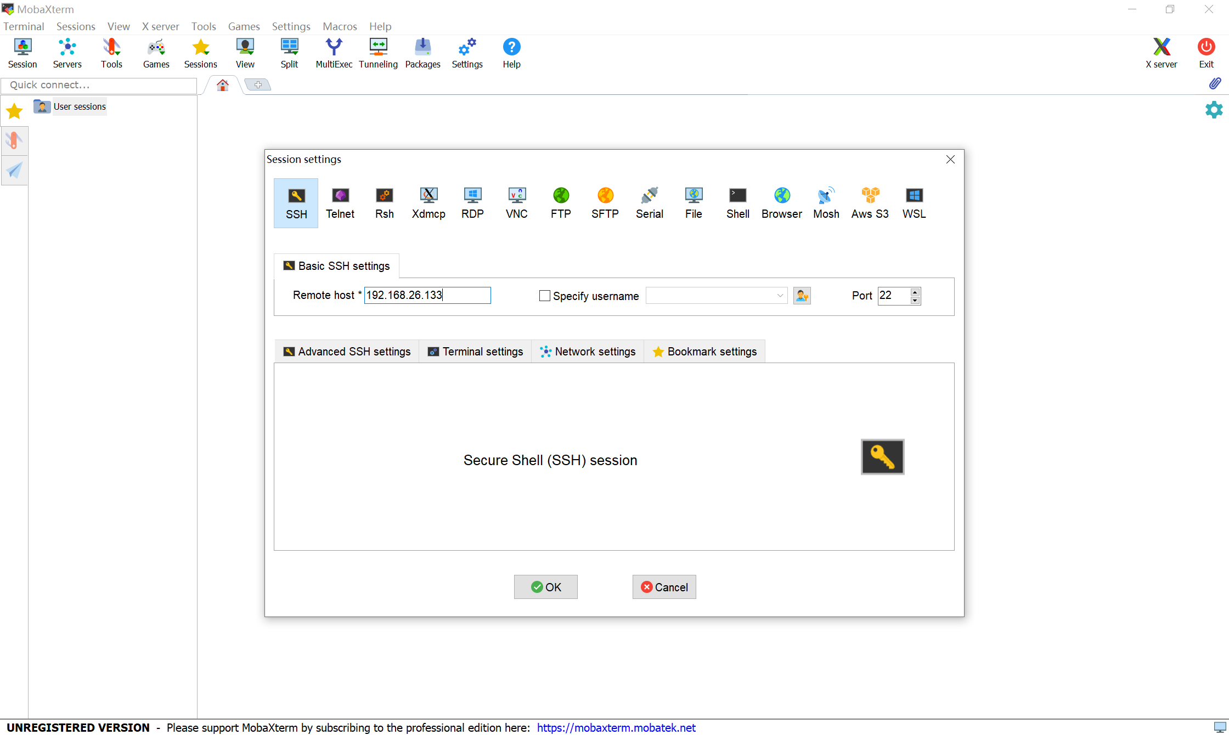Select the sidebar star sessions tab
The width and height of the screenshot is (1229, 735).
14,111
